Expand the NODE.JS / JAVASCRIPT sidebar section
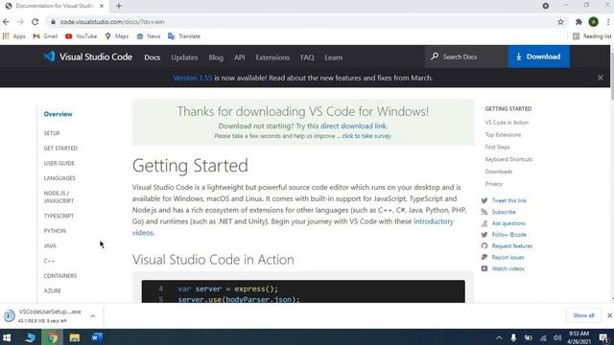Screen dimensions: 614x345 [x=59, y=196]
